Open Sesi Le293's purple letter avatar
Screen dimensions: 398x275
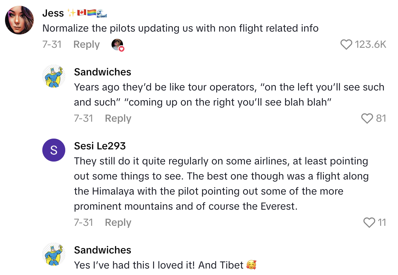(x=54, y=150)
